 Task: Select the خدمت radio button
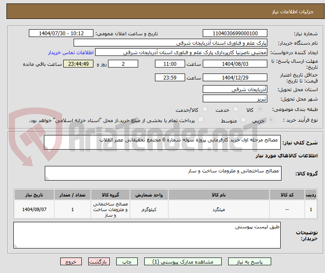click(x=235, y=109)
